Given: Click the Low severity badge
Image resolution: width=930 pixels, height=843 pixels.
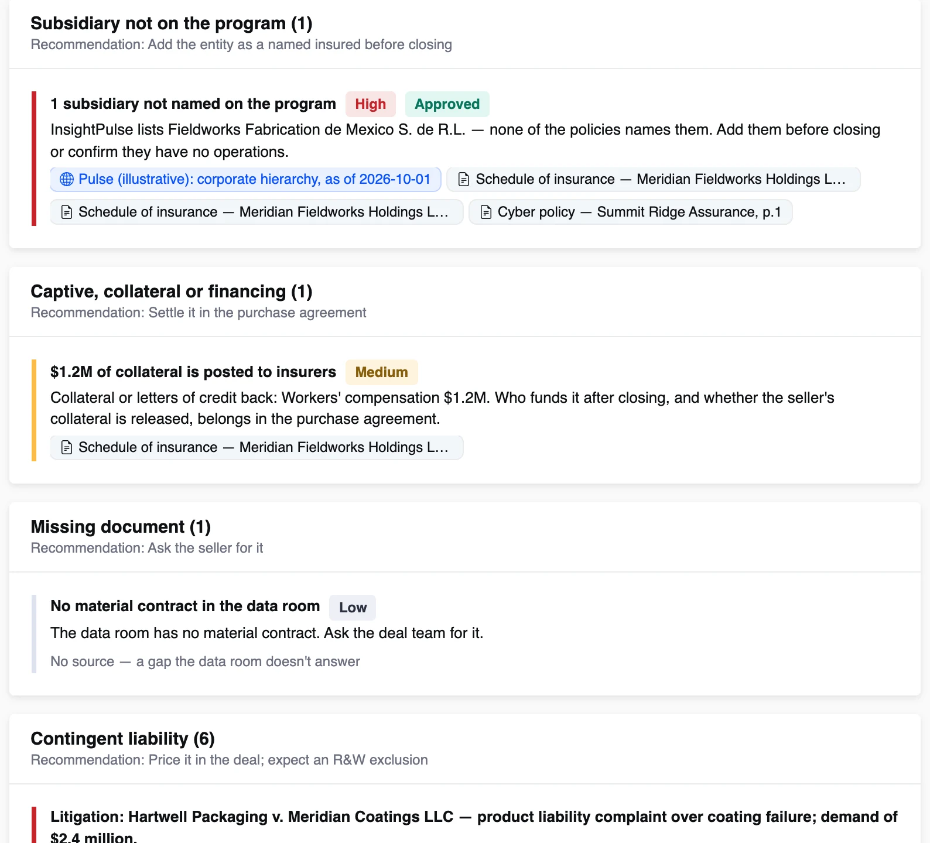Looking at the screenshot, I should click(353, 608).
